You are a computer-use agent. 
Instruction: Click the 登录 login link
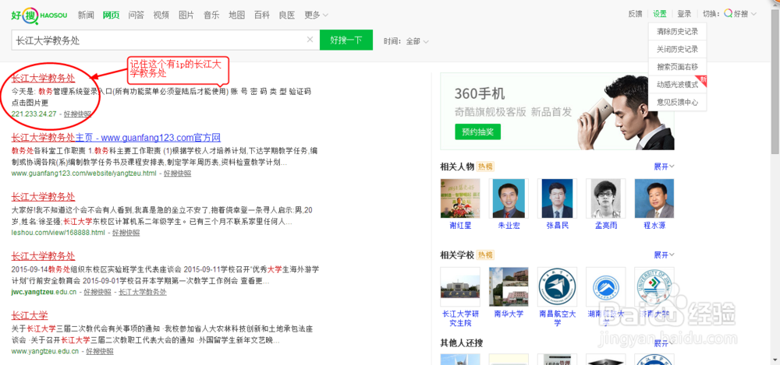click(x=685, y=14)
